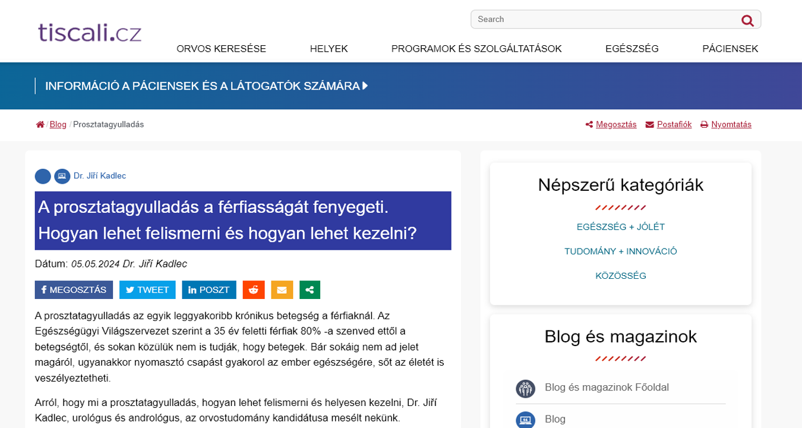
Task: Click the Blog és magazinok Főoldal icon
Action: (x=526, y=388)
